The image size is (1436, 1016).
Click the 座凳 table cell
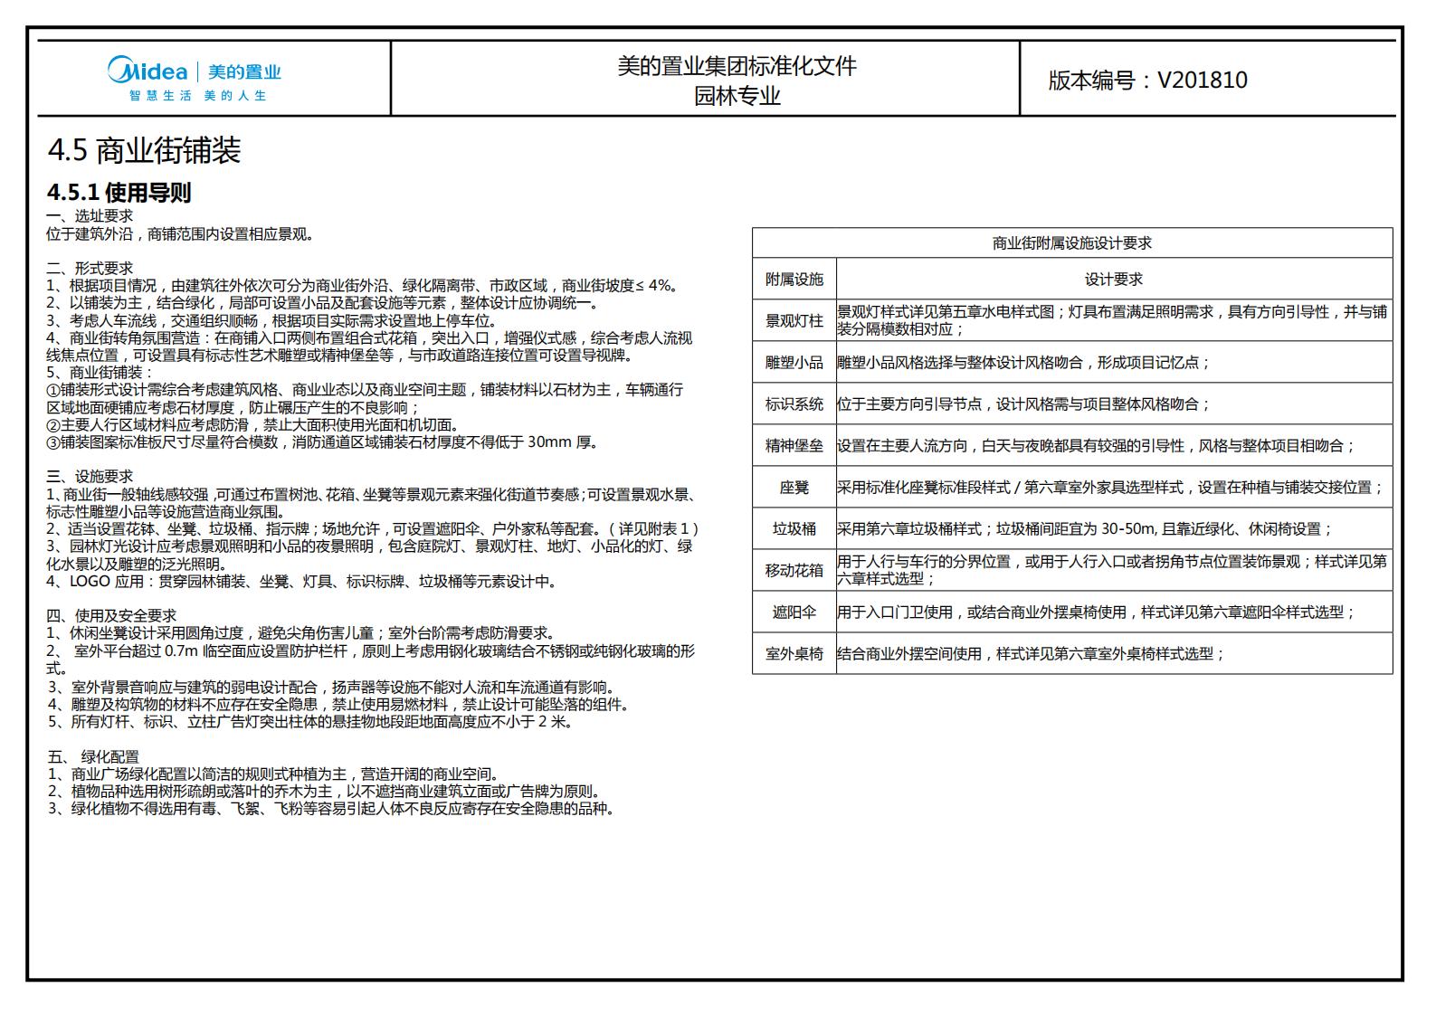(794, 488)
